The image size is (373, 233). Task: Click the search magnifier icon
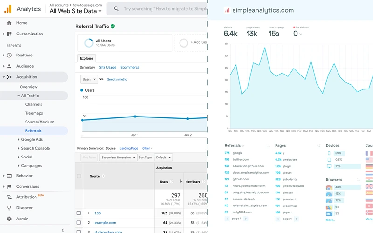[116, 9]
